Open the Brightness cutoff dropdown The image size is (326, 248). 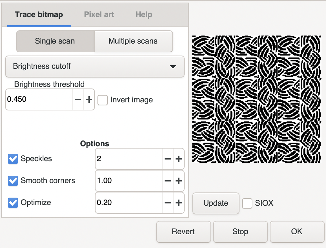coord(95,67)
